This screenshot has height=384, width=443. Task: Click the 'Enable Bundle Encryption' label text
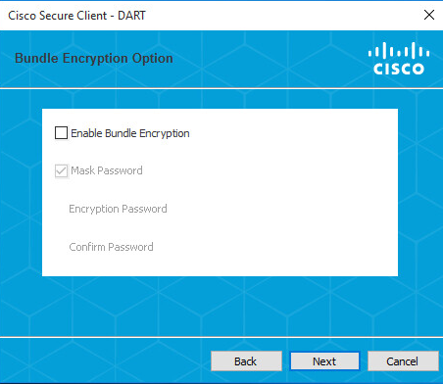tap(130, 133)
